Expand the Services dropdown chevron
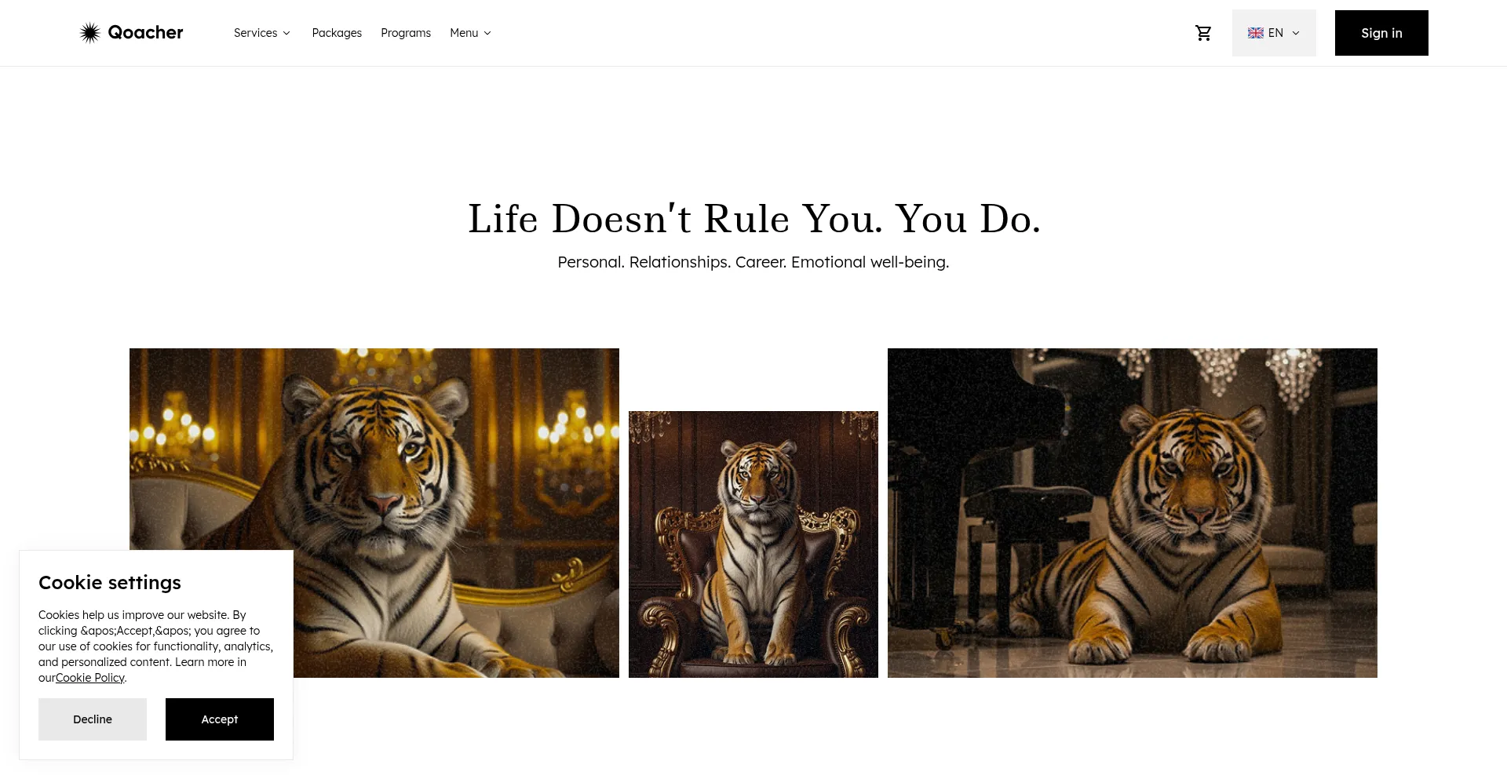The width and height of the screenshot is (1507, 779). (x=286, y=33)
